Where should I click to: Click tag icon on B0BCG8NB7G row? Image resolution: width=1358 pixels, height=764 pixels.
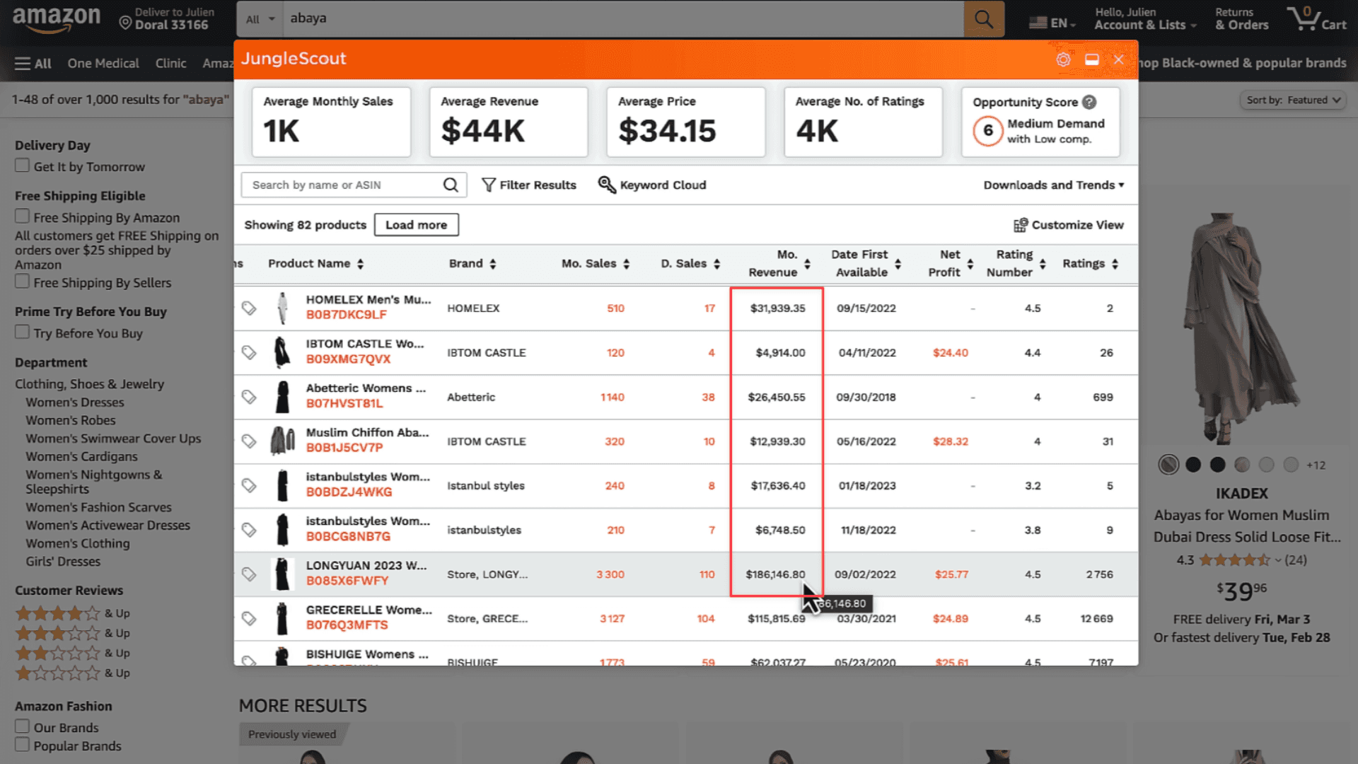[x=249, y=530]
